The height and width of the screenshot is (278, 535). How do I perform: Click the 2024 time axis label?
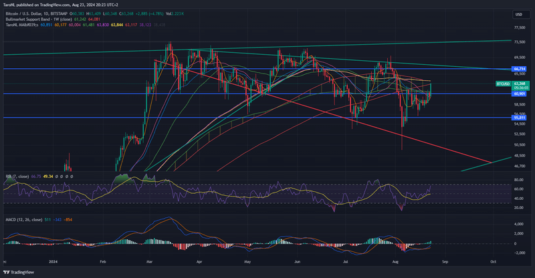(53, 262)
